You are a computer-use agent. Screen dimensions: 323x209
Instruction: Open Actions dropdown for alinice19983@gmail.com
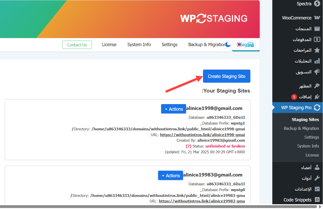click(x=170, y=175)
